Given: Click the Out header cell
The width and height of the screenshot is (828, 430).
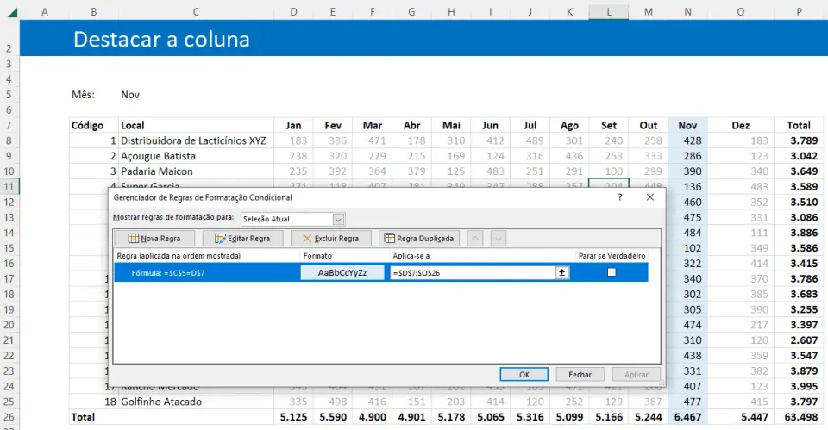Looking at the screenshot, I should (649, 125).
